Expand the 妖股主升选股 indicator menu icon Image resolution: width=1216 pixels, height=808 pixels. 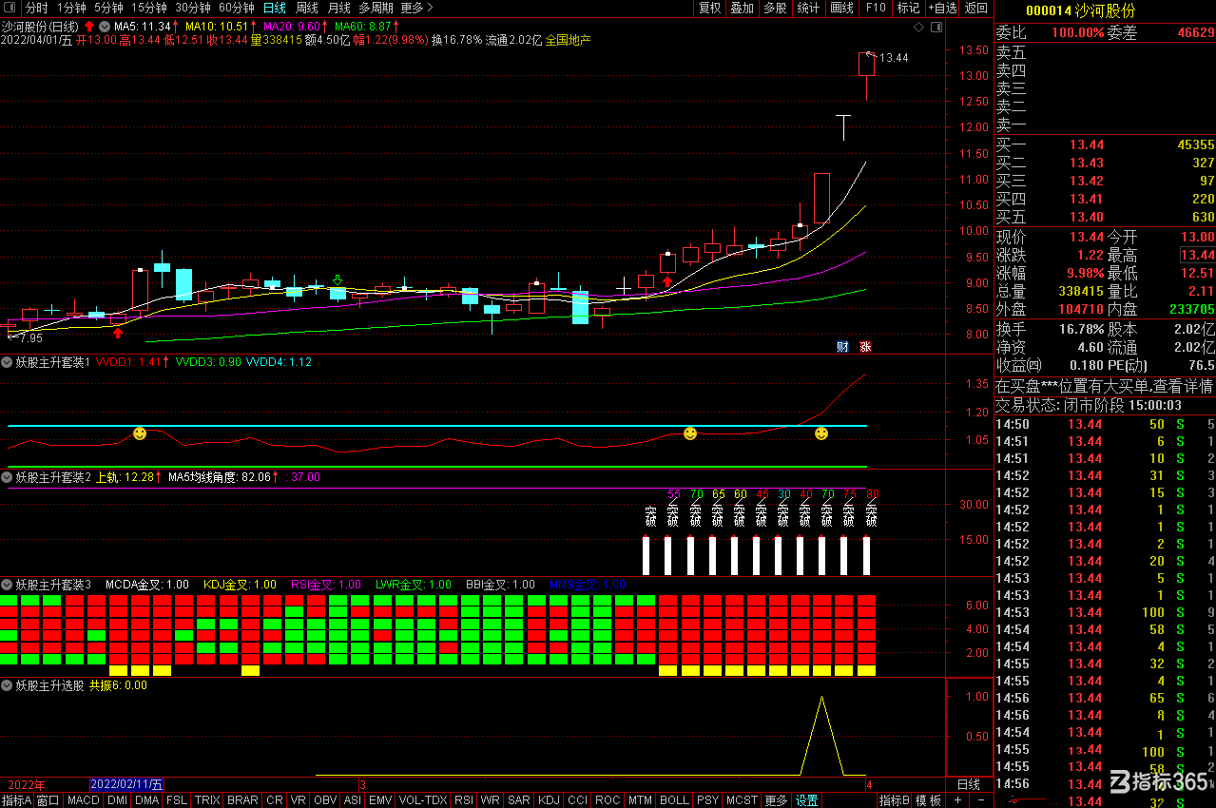point(7,684)
